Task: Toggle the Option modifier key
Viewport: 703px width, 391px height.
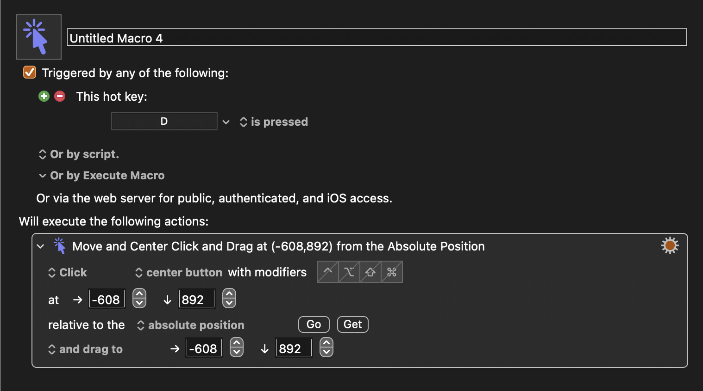Action: pyautogui.click(x=349, y=272)
